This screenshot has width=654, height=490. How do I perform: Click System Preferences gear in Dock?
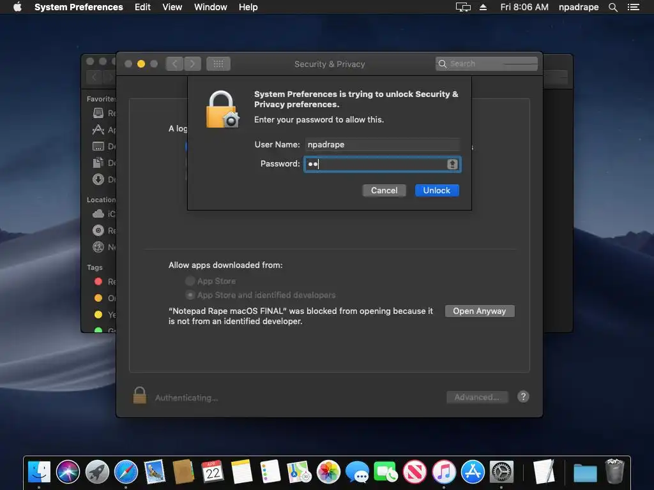(501, 471)
